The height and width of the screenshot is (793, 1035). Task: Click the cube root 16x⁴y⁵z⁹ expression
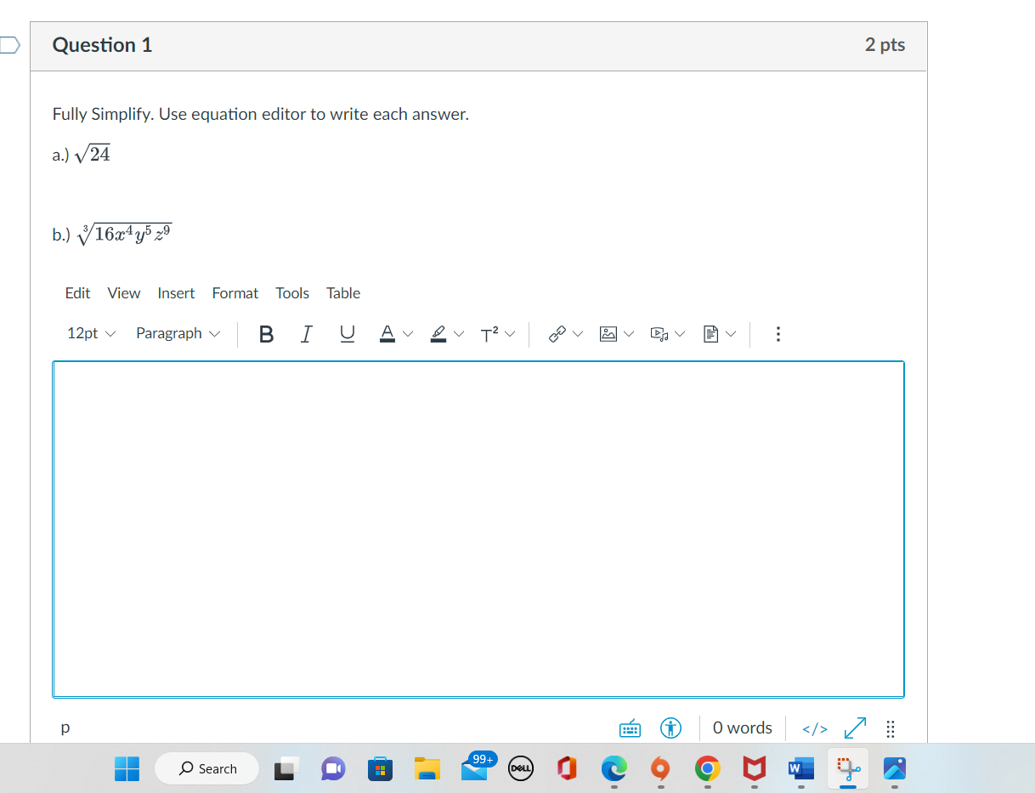(124, 233)
